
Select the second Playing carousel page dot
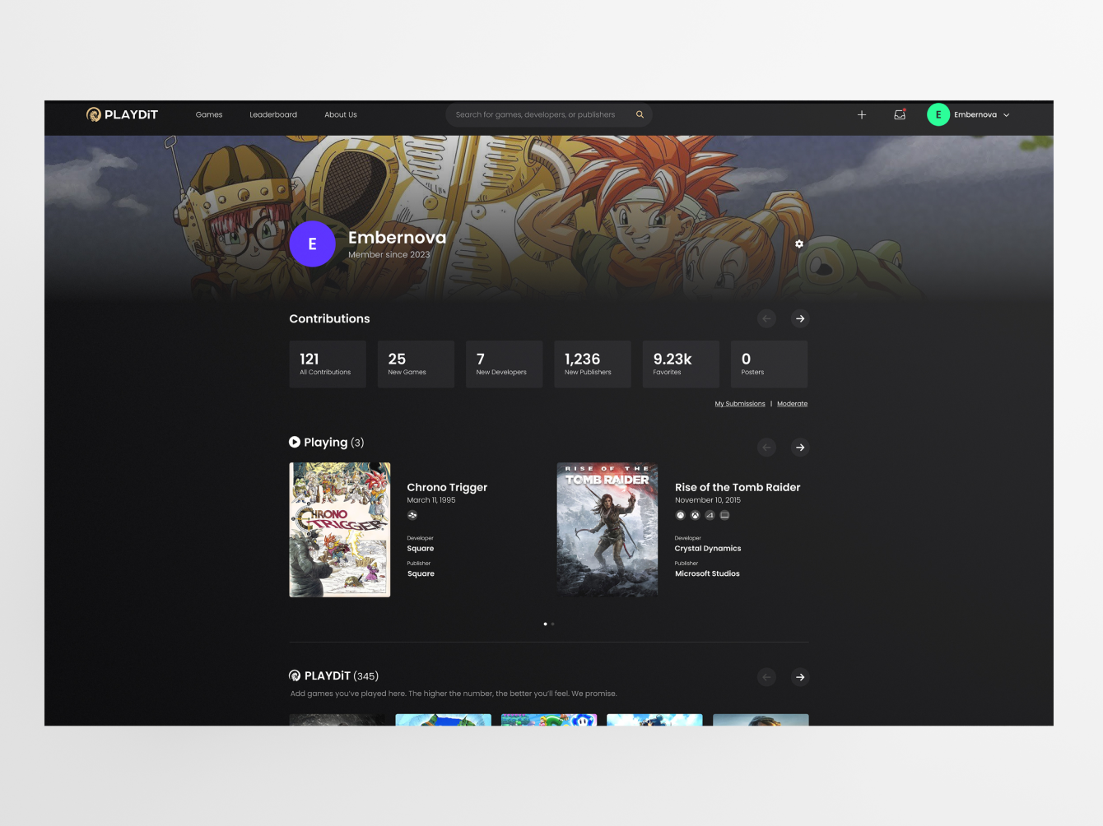tap(553, 624)
